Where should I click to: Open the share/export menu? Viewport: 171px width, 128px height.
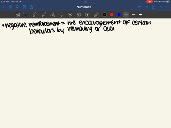(31, 7)
